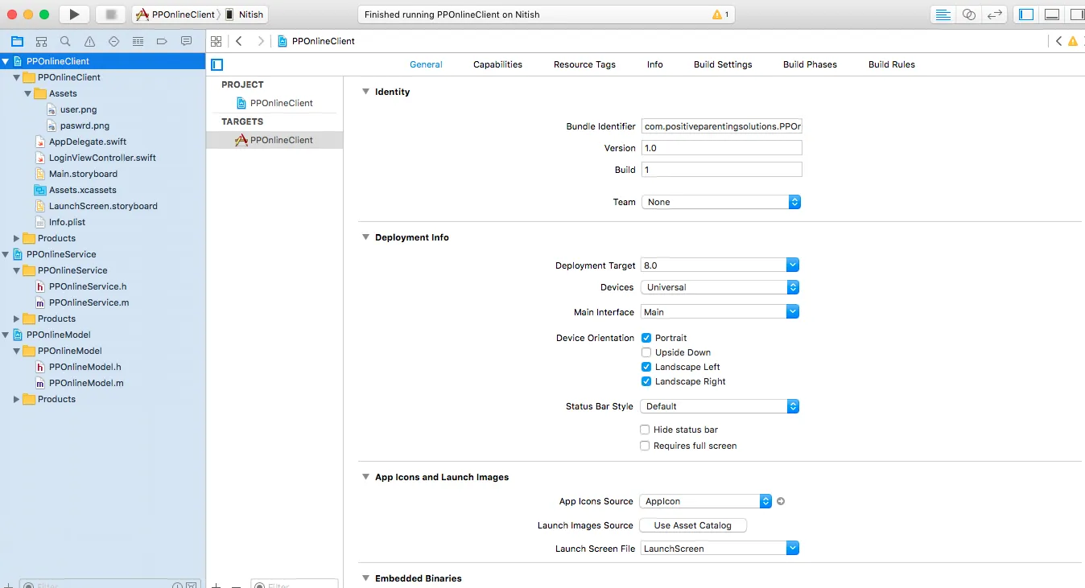Open the Build Rules tab
The height and width of the screenshot is (588, 1085).
(x=892, y=64)
